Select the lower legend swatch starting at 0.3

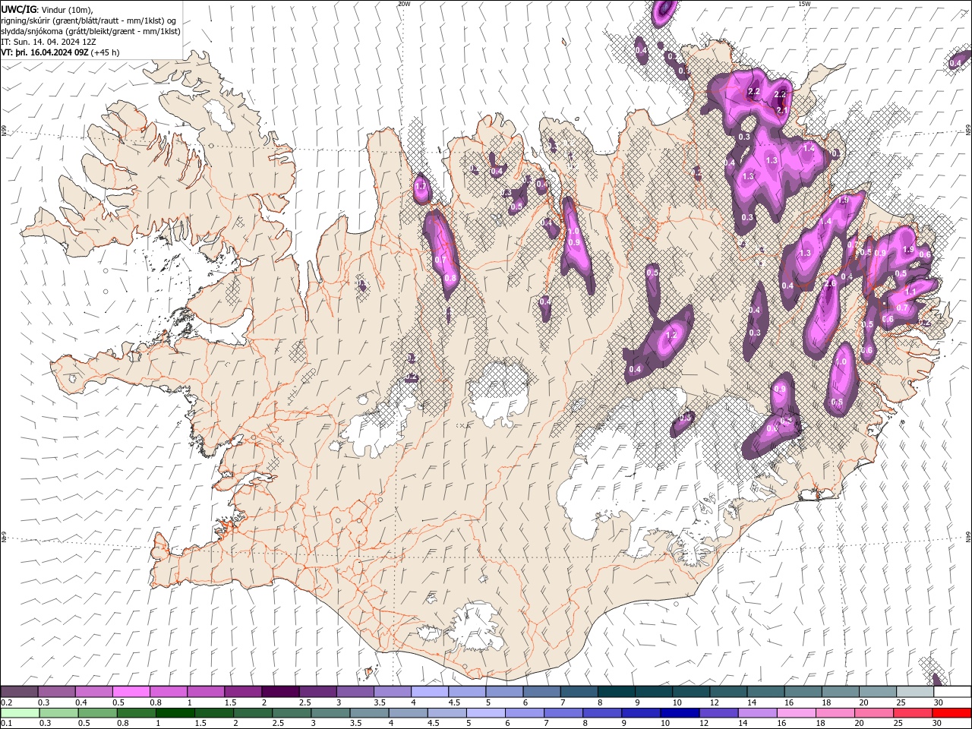[57, 713]
